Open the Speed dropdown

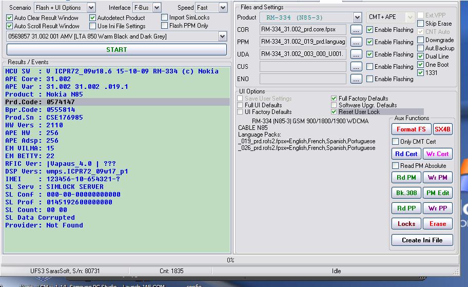tap(222, 8)
